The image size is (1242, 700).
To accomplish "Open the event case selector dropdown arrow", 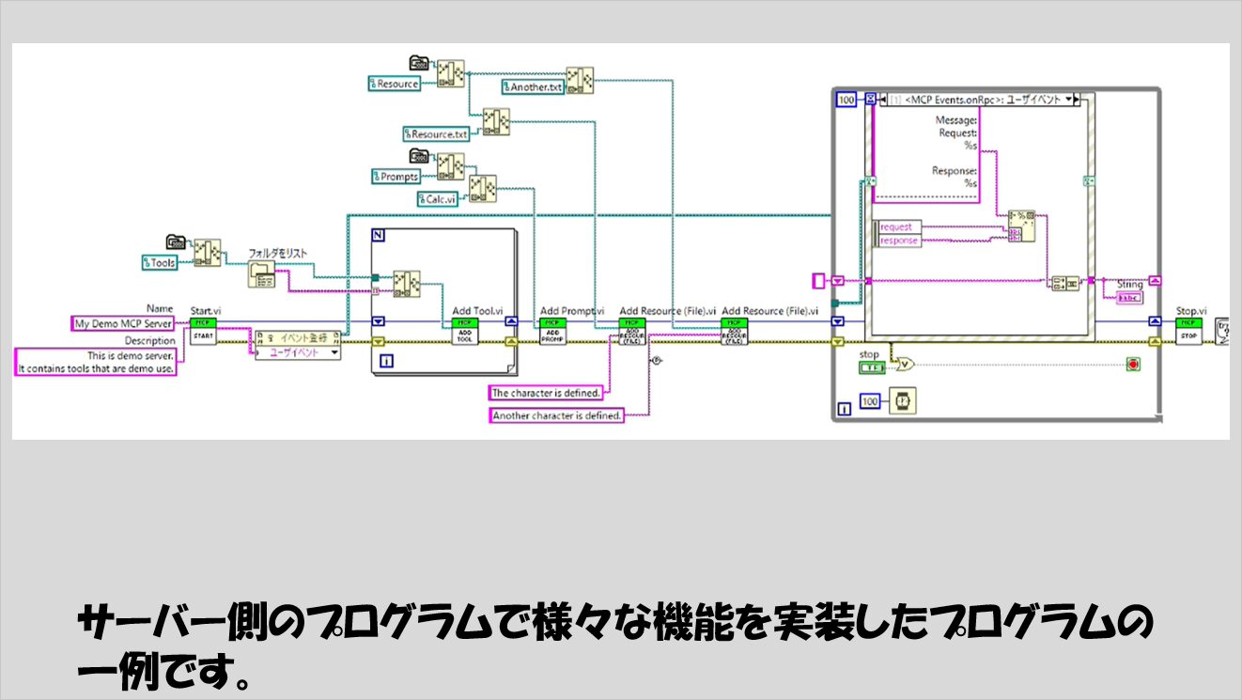I will pos(1068,98).
